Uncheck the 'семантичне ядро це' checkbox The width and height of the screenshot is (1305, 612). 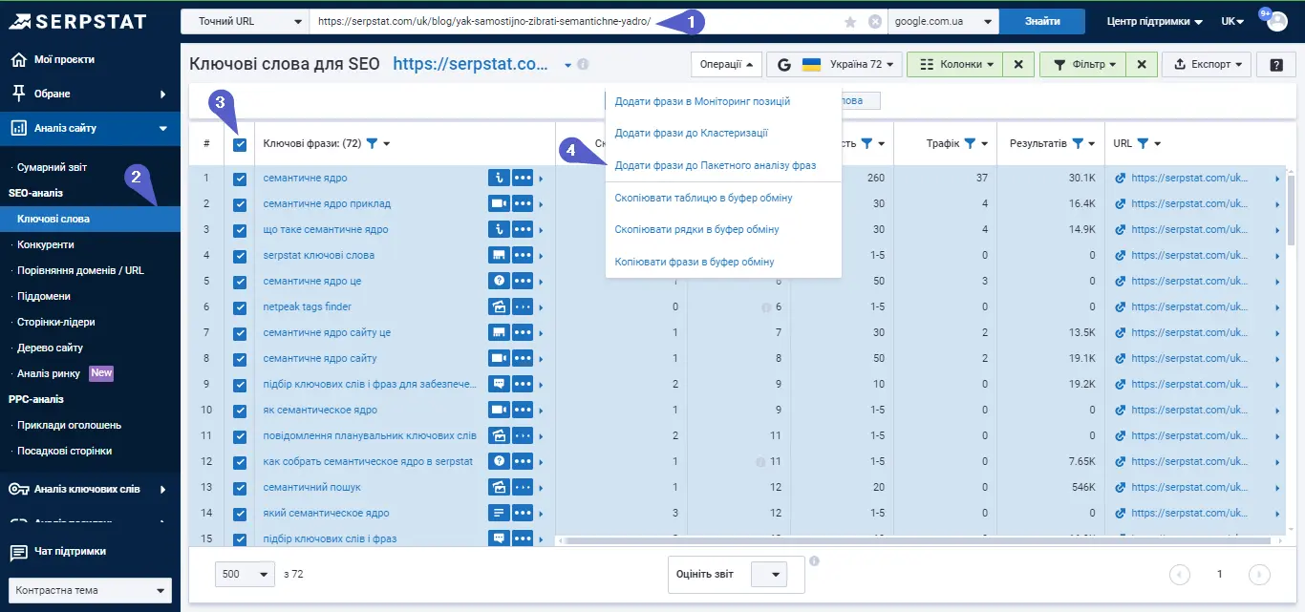[x=240, y=282]
